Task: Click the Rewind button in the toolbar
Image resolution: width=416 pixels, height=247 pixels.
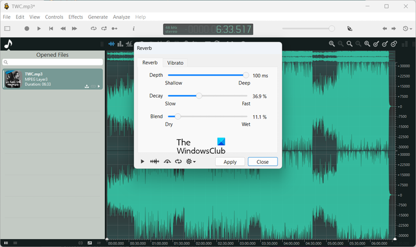Action: pos(63,29)
